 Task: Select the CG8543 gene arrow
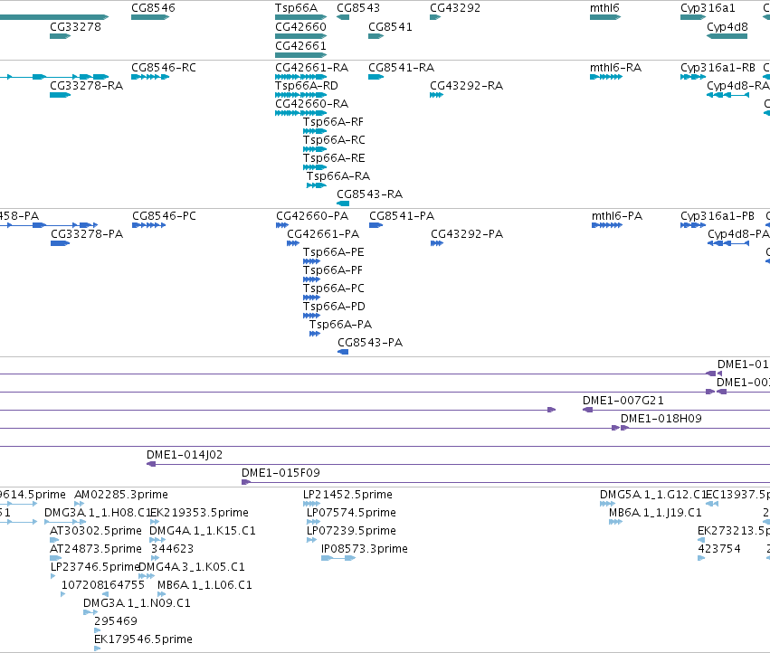tap(343, 17)
